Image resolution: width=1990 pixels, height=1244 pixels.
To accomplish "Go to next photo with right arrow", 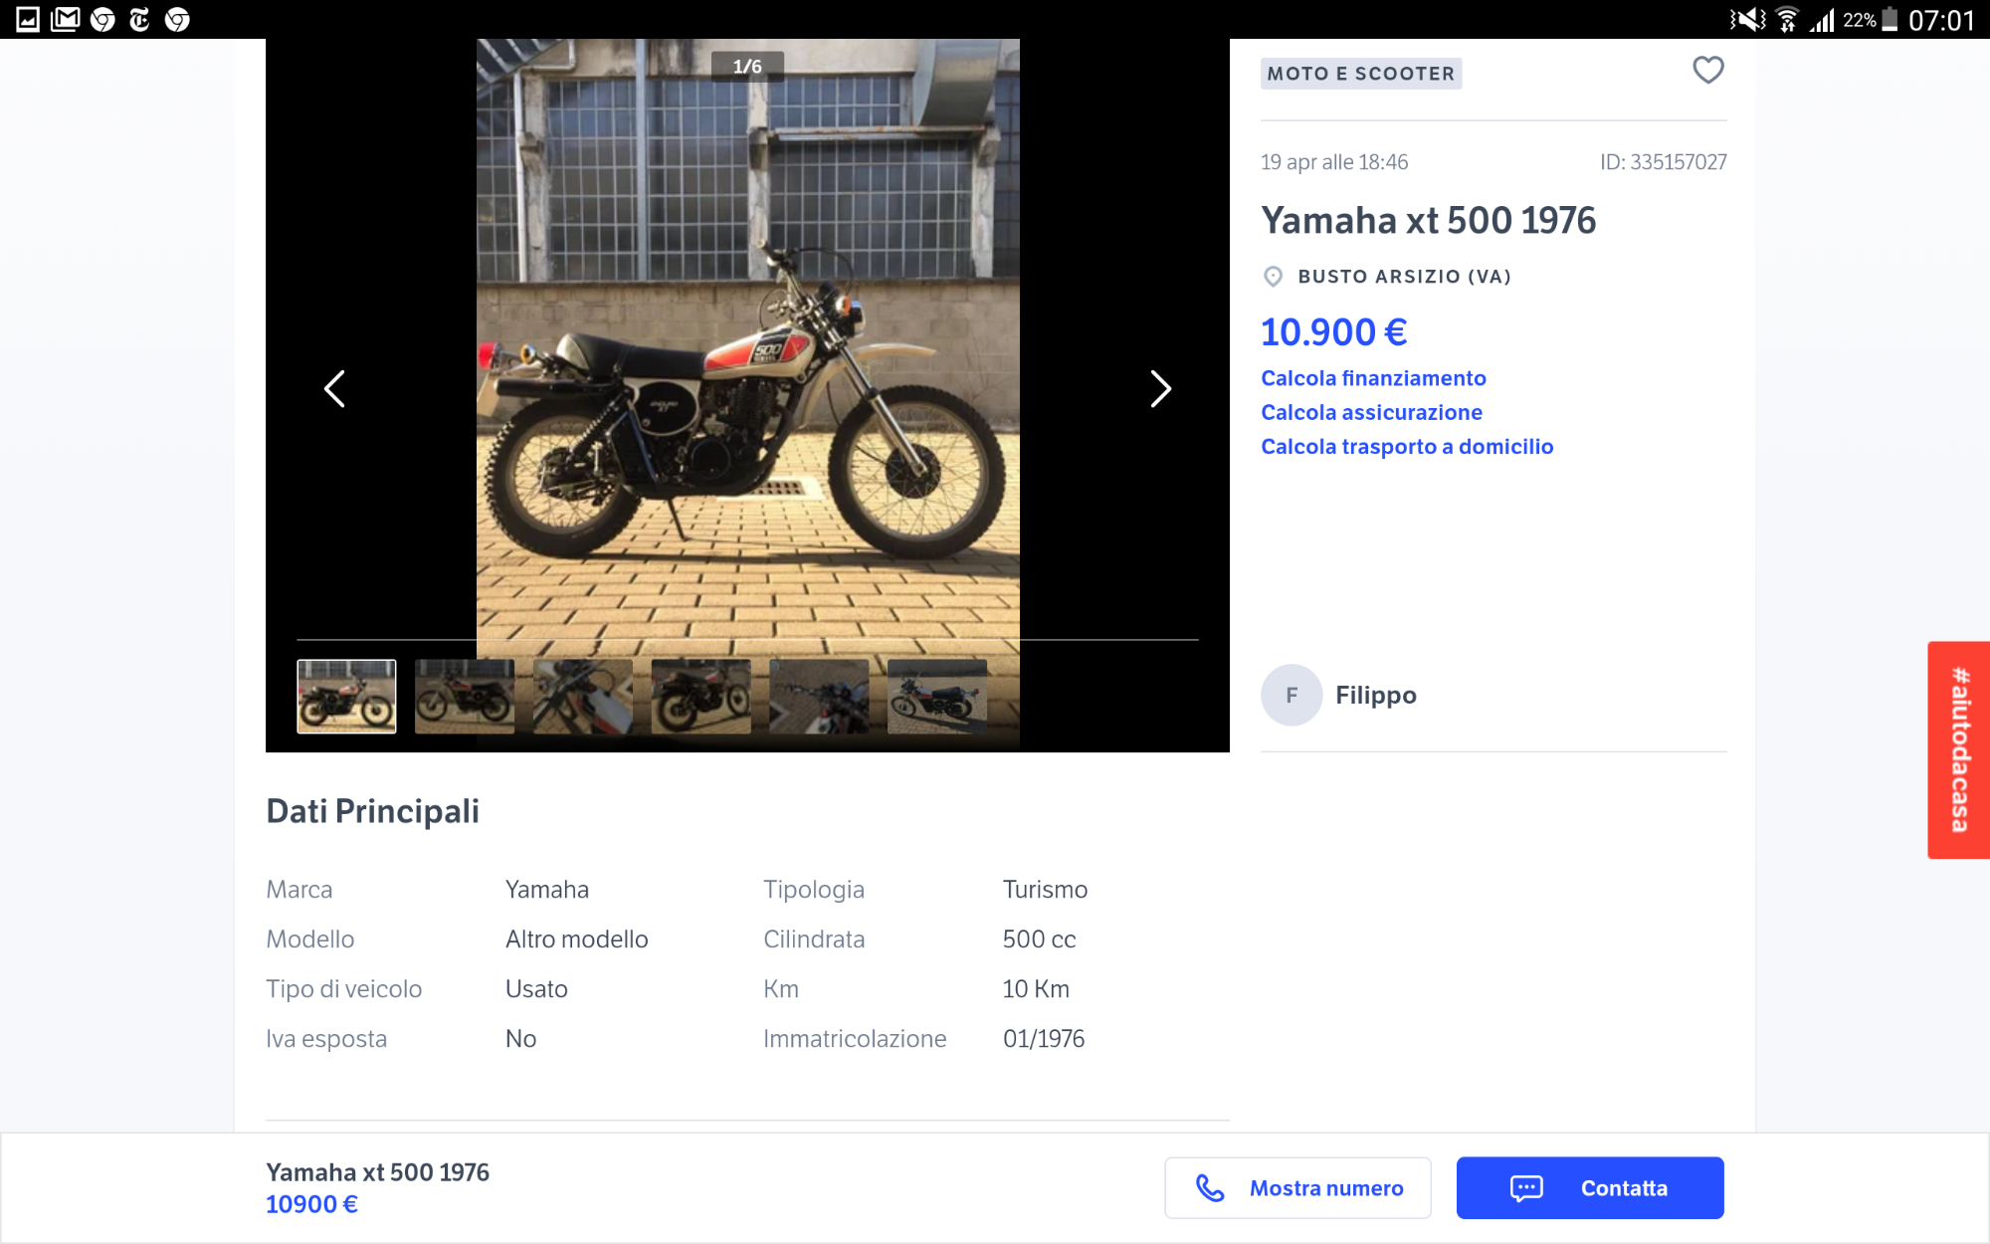I will (1159, 389).
